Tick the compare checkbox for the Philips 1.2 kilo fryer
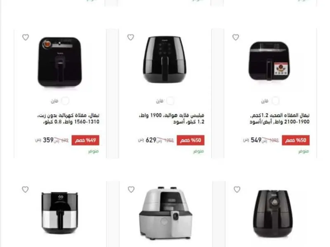 pyautogui.click(x=170, y=101)
